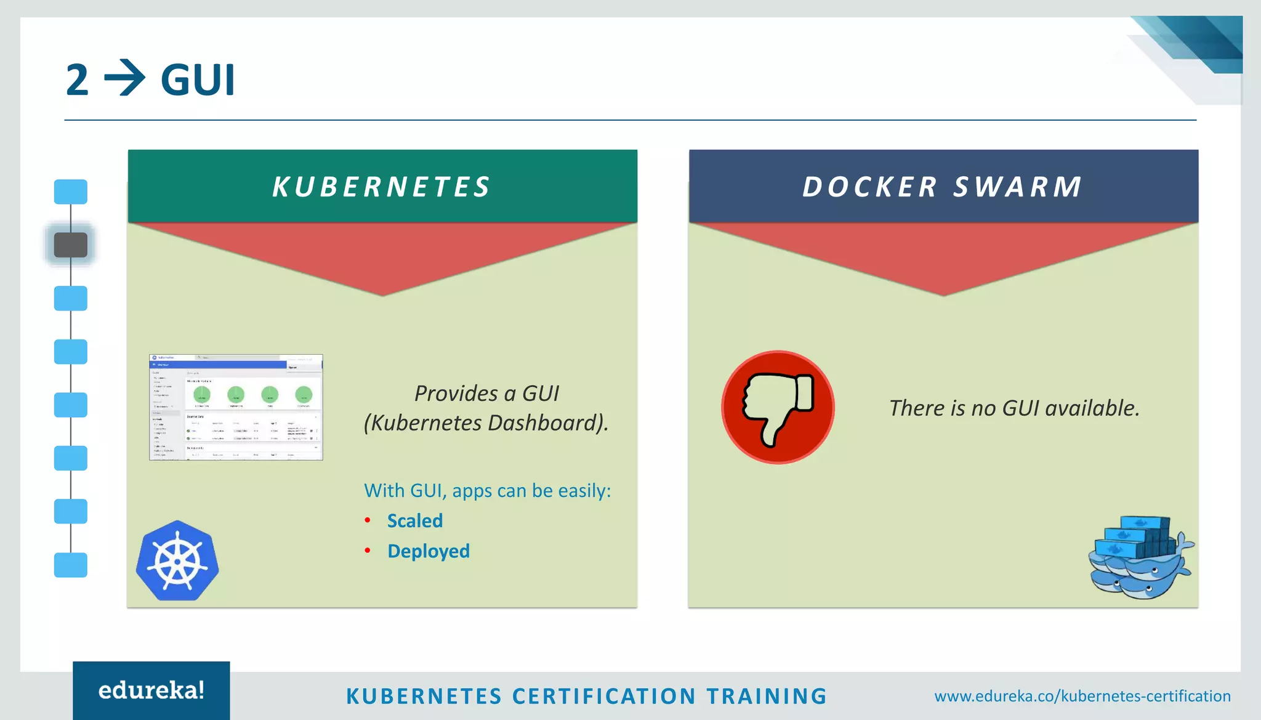Select the first blue timeline marker
This screenshot has height=720, width=1261.
pos(71,192)
